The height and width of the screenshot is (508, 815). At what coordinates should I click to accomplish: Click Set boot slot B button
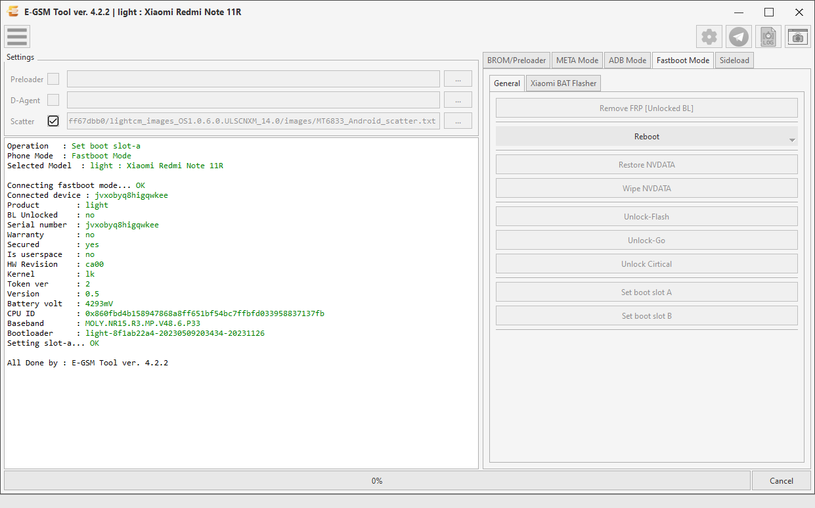coord(646,315)
